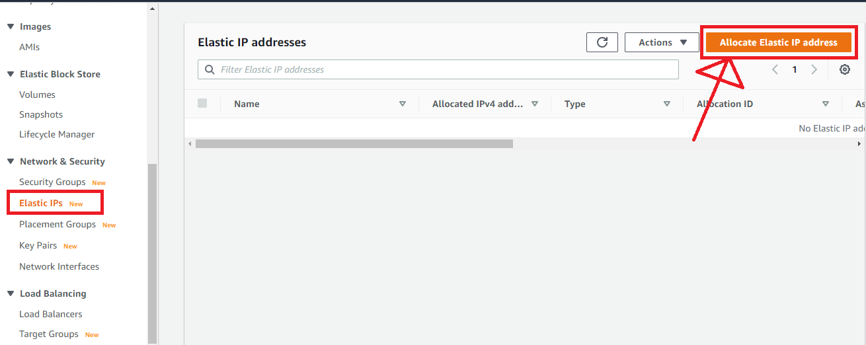The image size is (866, 345).
Task: Open the Actions dropdown menu
Action: (x=662, y=42)
